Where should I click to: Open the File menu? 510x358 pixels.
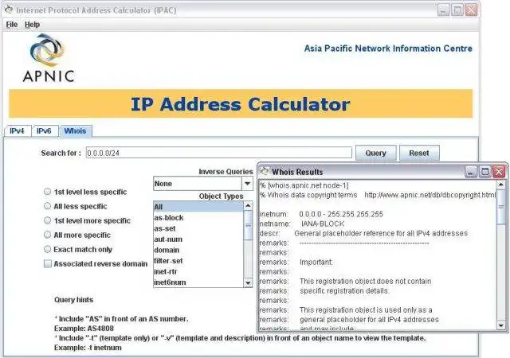coord(12,25)
